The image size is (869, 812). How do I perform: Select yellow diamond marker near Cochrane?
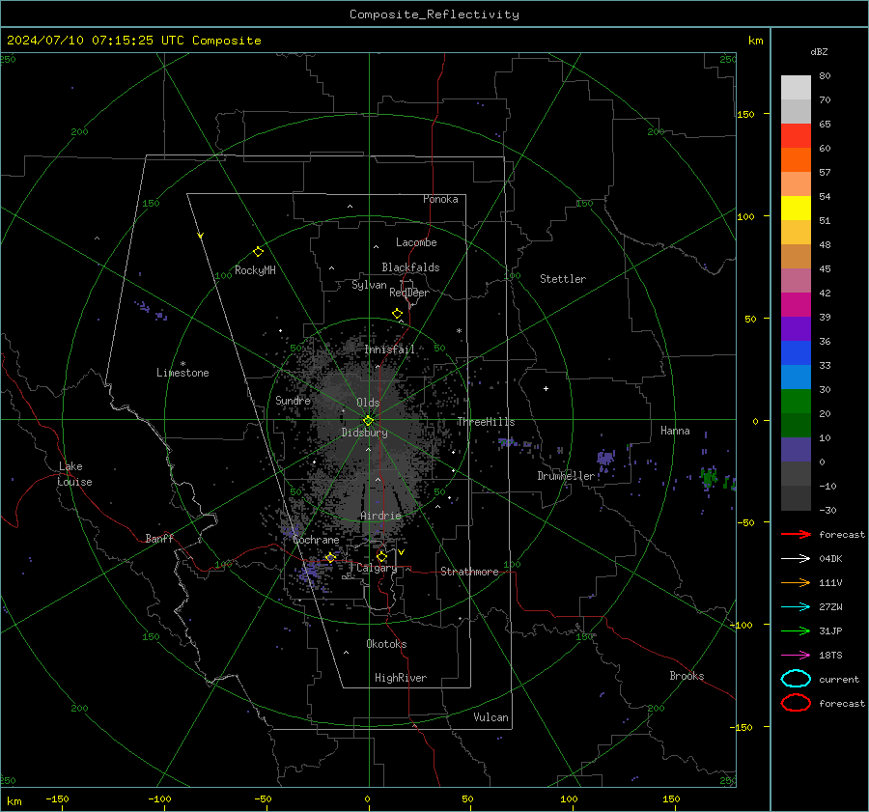(x=330, y=557)
